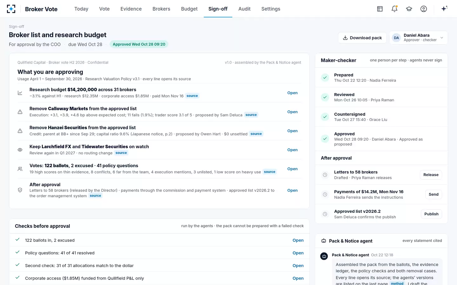This screenshot has height=285, width=457.
Task: Open the sparkle assistant icon
Action: (x=444, y=9)
